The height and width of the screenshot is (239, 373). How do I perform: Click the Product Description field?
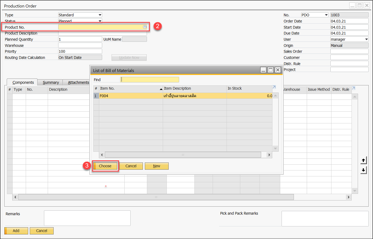pyautogui.click(x=102, y=33)
